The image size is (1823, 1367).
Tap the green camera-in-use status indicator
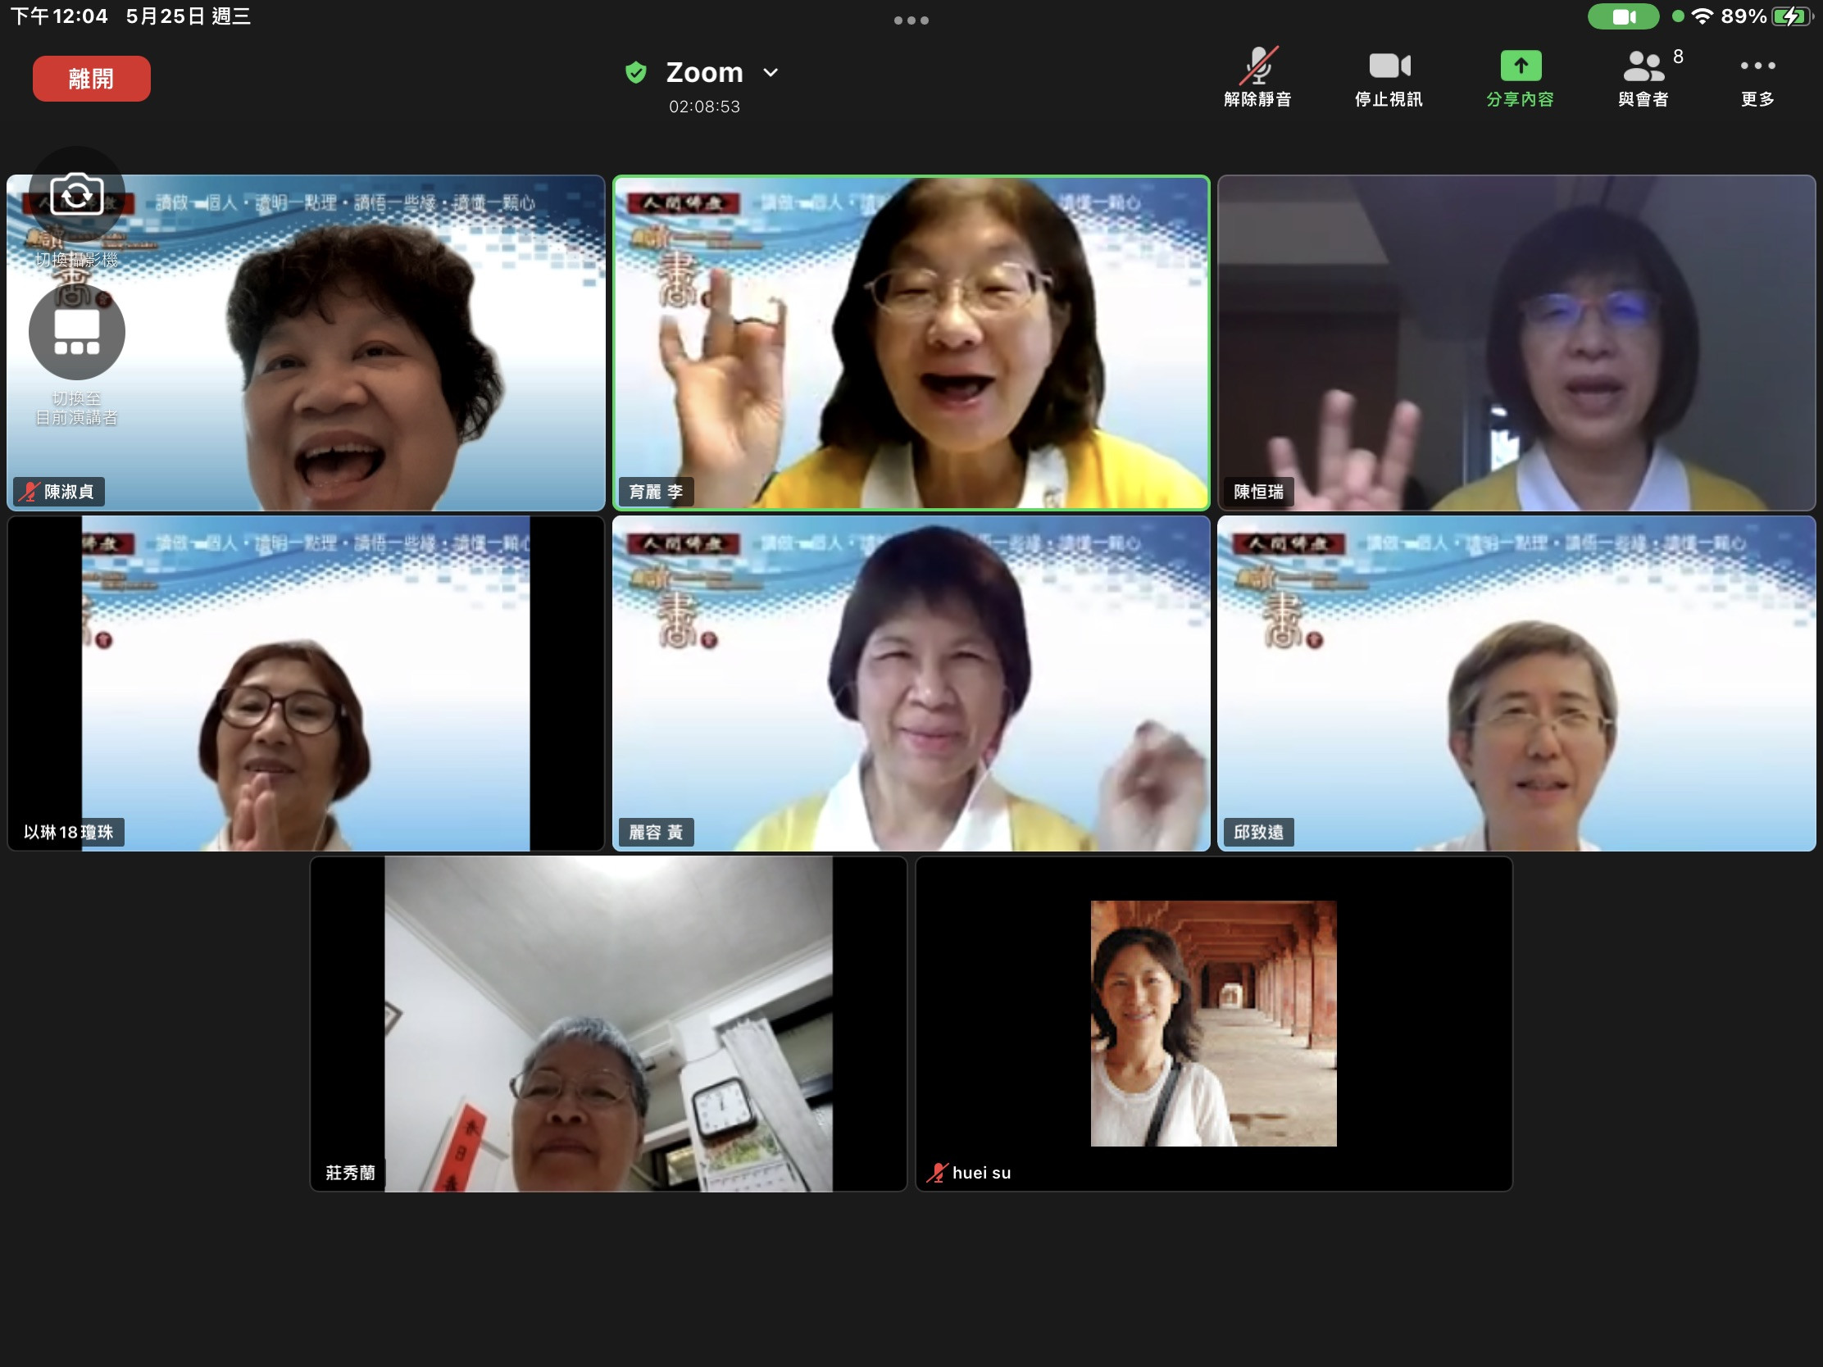pos(1623,16)
